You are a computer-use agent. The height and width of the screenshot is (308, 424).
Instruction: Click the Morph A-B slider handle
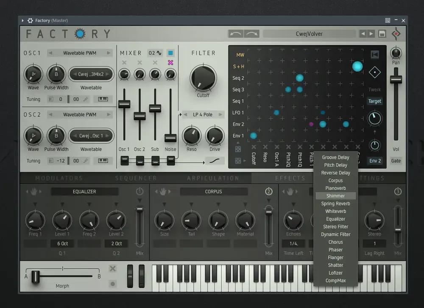pyautogui.click(x=36, y=276)
